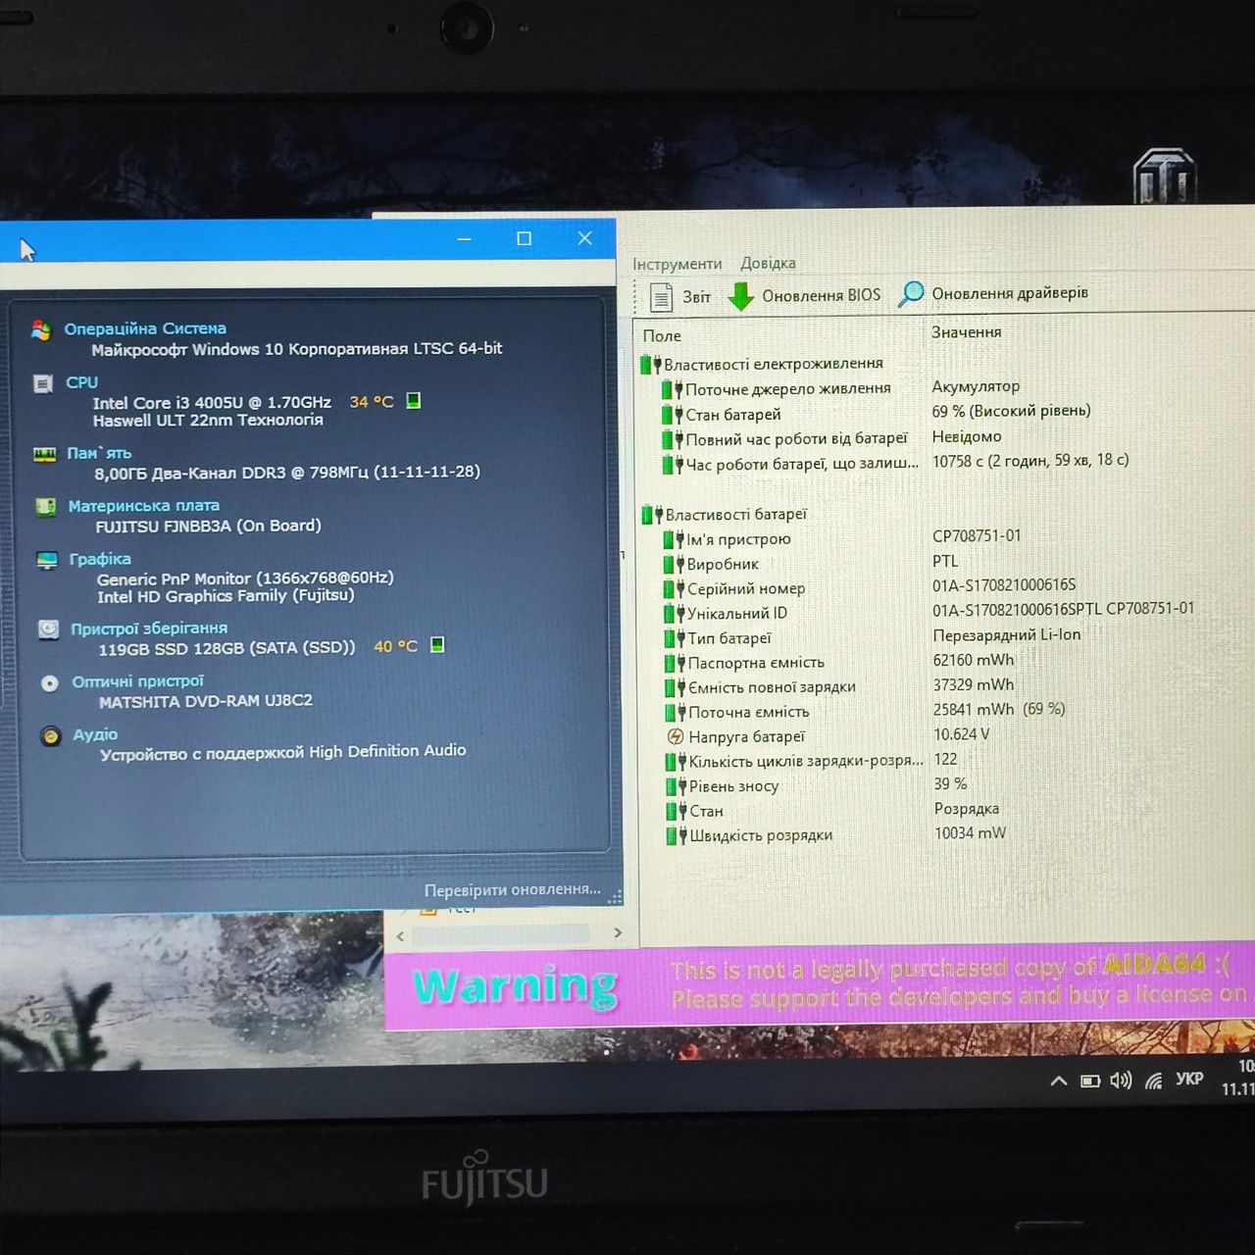This screenshot has width=1255, height=1255.
Task: Select the Ємність повної зарядки row label
Action: point(772,687)
